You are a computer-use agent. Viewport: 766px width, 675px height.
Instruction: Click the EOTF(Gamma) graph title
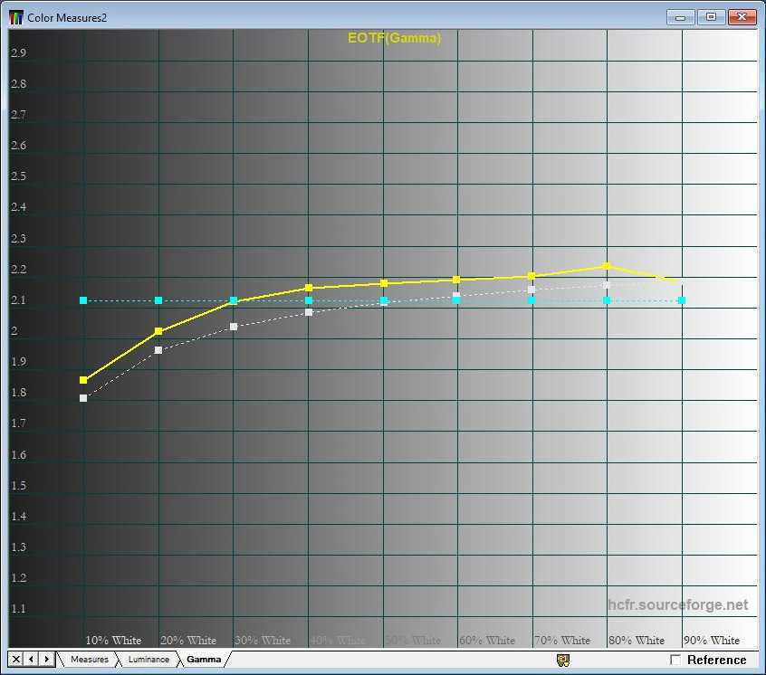(394, 38)
